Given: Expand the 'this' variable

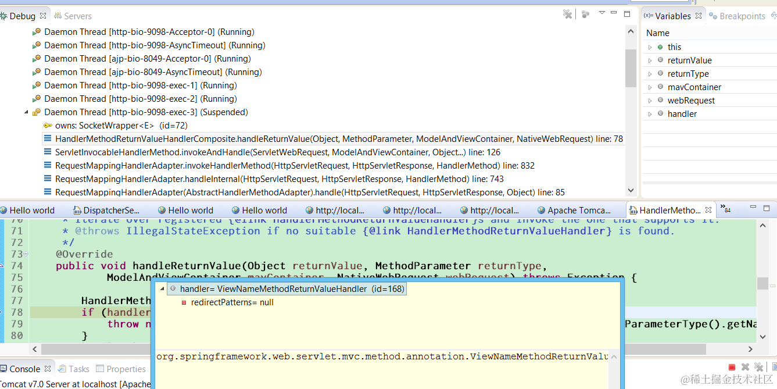Looking at the screenshot, I should (650, 47).
